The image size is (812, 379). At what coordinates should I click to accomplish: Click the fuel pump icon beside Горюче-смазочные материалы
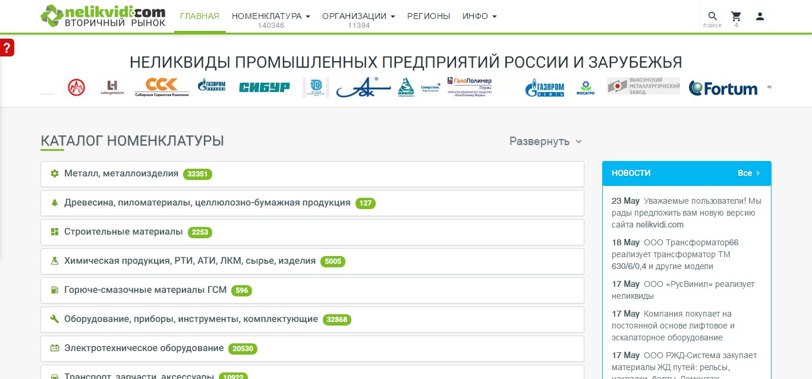click(55, 290)
